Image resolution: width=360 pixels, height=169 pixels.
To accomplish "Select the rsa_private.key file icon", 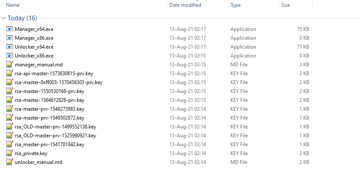I will [x=10, y=153].
